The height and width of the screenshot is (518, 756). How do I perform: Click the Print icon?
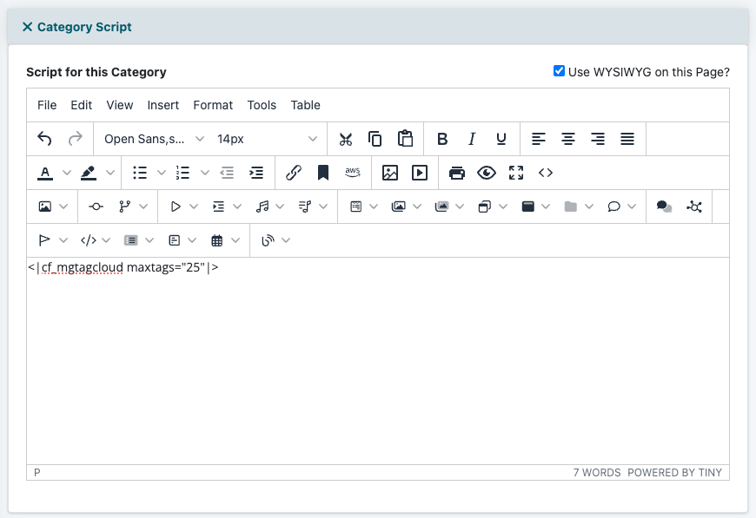point(457,173)
